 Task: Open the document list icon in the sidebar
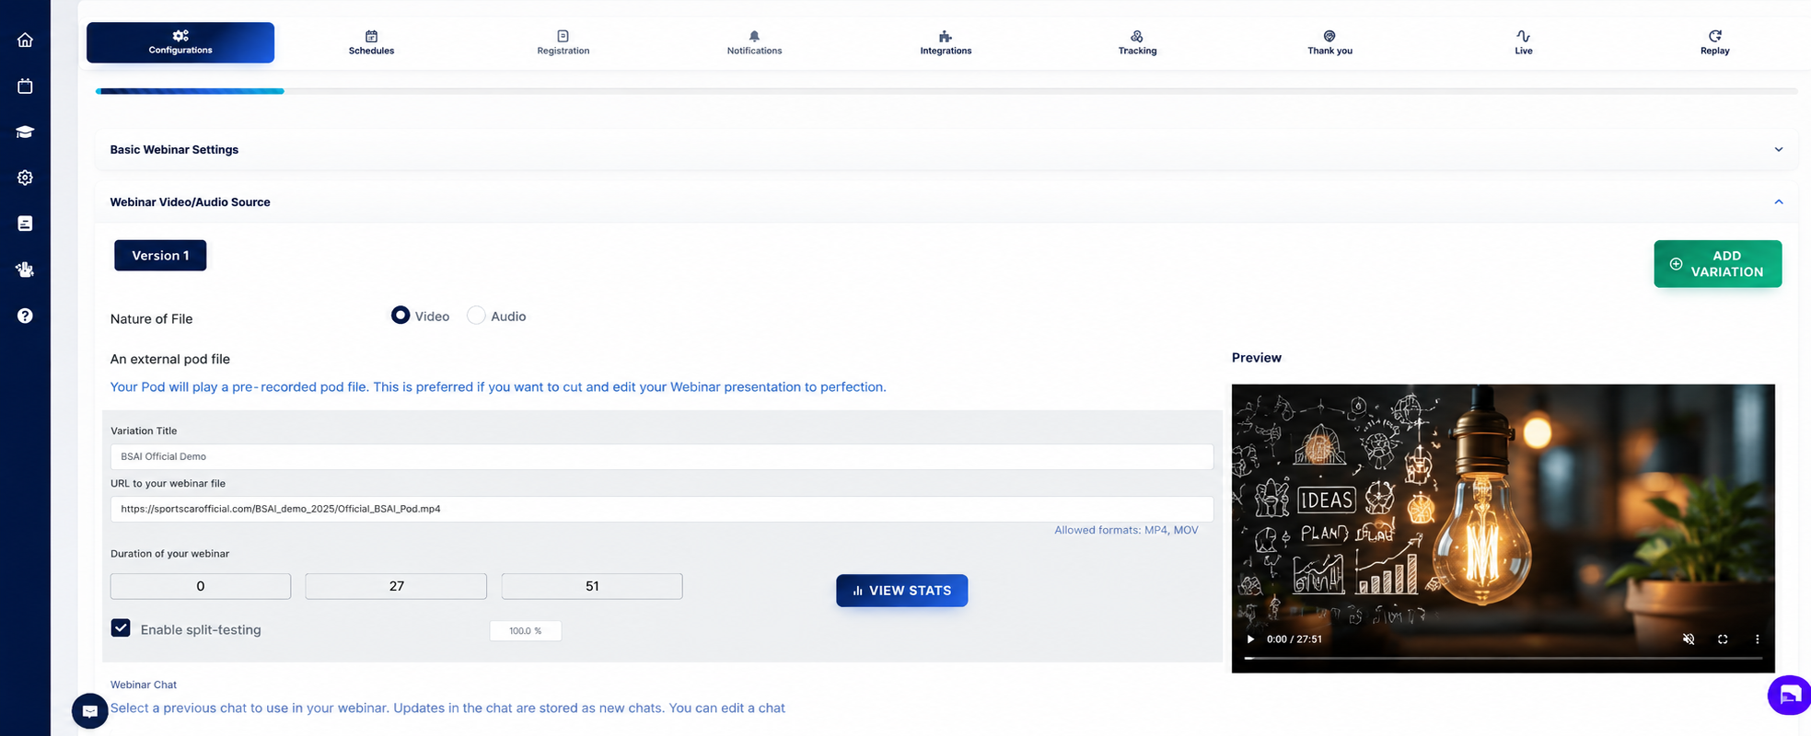[25, 224]
